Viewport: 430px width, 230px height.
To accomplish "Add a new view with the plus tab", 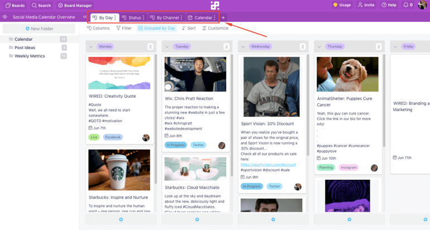I will coord(223,17).
